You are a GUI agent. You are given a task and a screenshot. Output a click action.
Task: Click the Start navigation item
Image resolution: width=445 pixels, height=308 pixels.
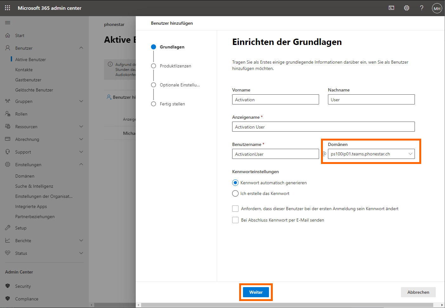point(20,35)
